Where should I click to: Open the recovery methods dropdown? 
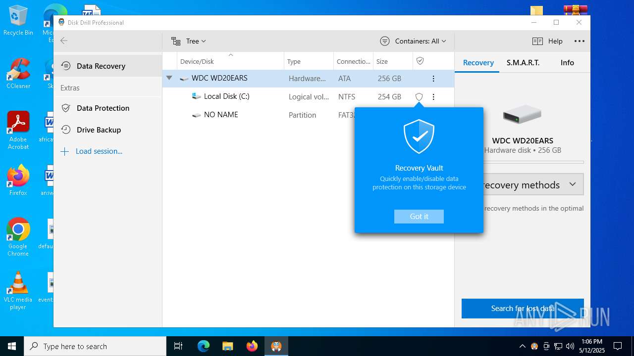(x=533, y=184)
